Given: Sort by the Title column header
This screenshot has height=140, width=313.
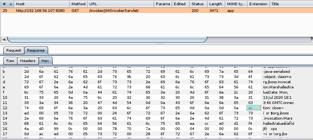Looking at the screenshot, I should coord(291,4).
